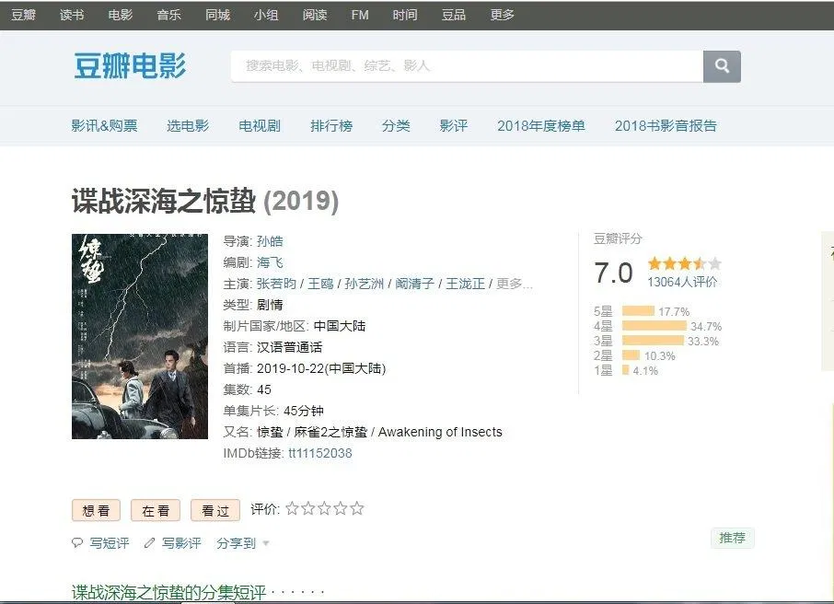Click the search magnifier button
834x604 pixels.
coord(722,66)
